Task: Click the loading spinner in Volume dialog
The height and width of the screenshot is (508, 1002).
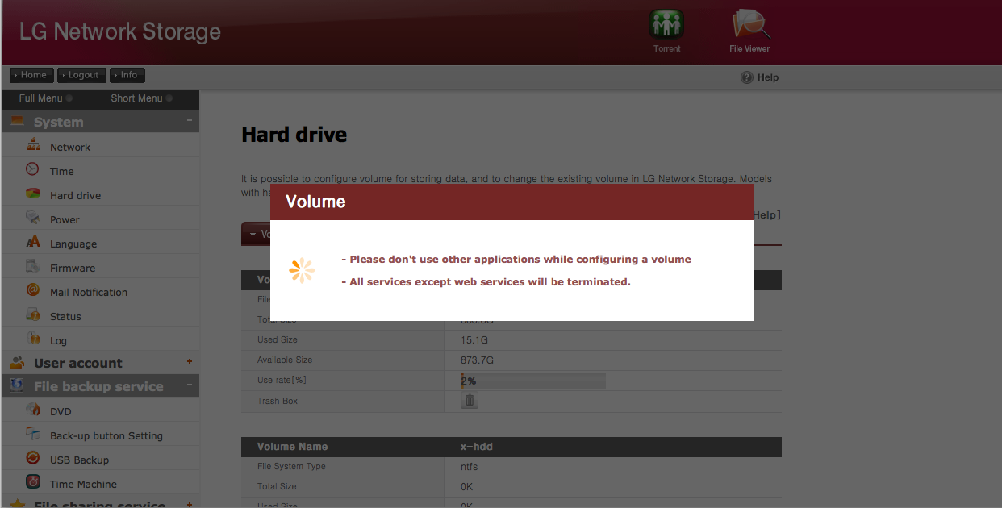Action: coord(302,270)
